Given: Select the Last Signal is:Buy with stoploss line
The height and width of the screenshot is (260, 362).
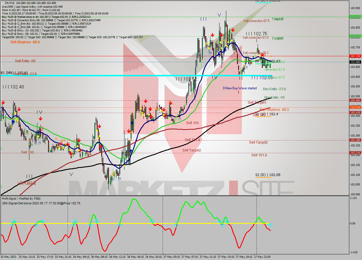Looking at the screenshot, I should tap(32, 6).
